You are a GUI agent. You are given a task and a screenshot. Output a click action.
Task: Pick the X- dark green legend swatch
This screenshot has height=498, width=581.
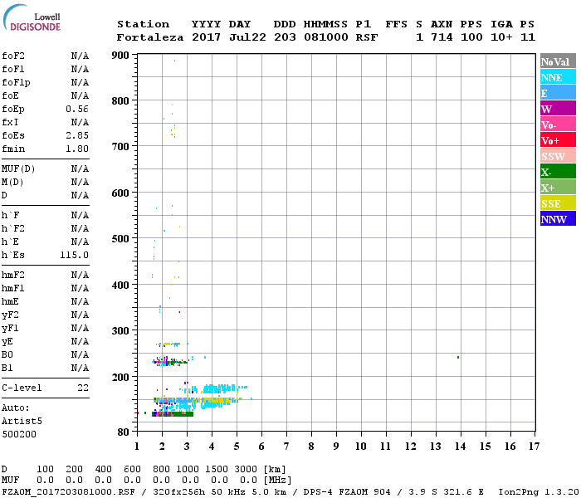pyautogui.click(x=558, y=172)
